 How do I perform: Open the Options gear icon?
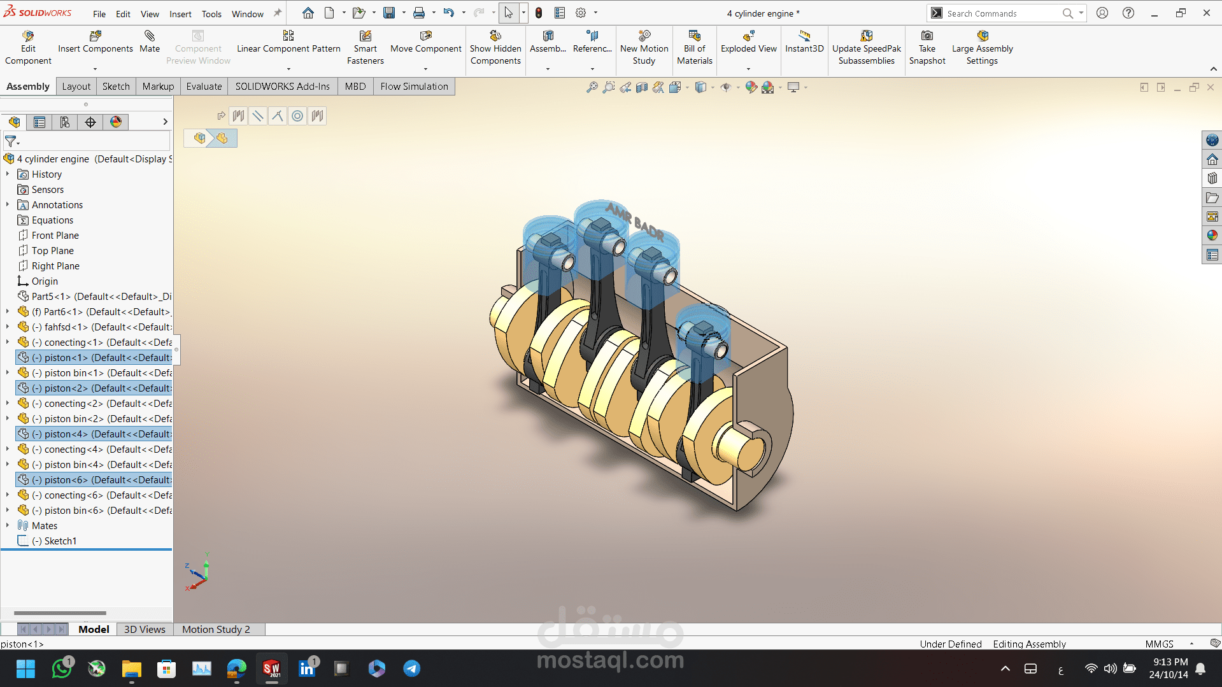[x=581, y=13]
